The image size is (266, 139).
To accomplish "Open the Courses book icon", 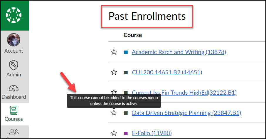I will 14,110.
